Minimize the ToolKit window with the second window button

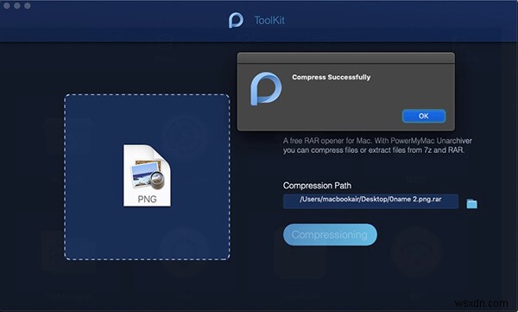click(17, 6)
